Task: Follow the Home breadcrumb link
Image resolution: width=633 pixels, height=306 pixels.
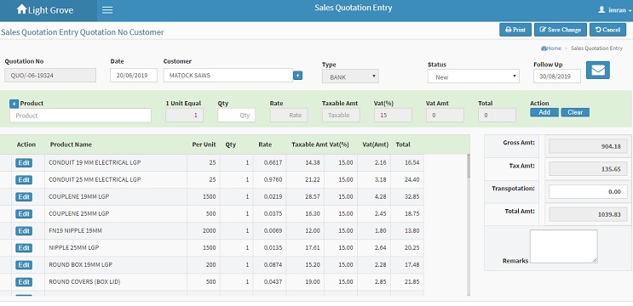Action: [x=551, y=48]
